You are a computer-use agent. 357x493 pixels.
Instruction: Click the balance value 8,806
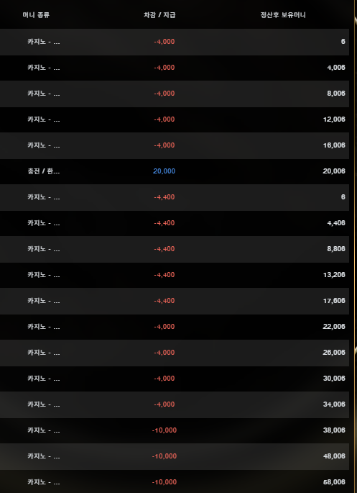pos(336,249)
